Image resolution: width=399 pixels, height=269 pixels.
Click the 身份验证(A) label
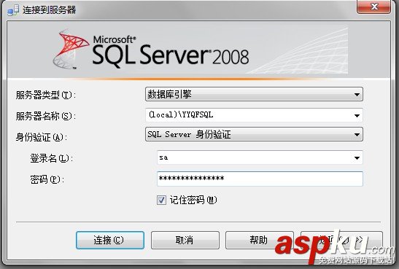(42, 137)
